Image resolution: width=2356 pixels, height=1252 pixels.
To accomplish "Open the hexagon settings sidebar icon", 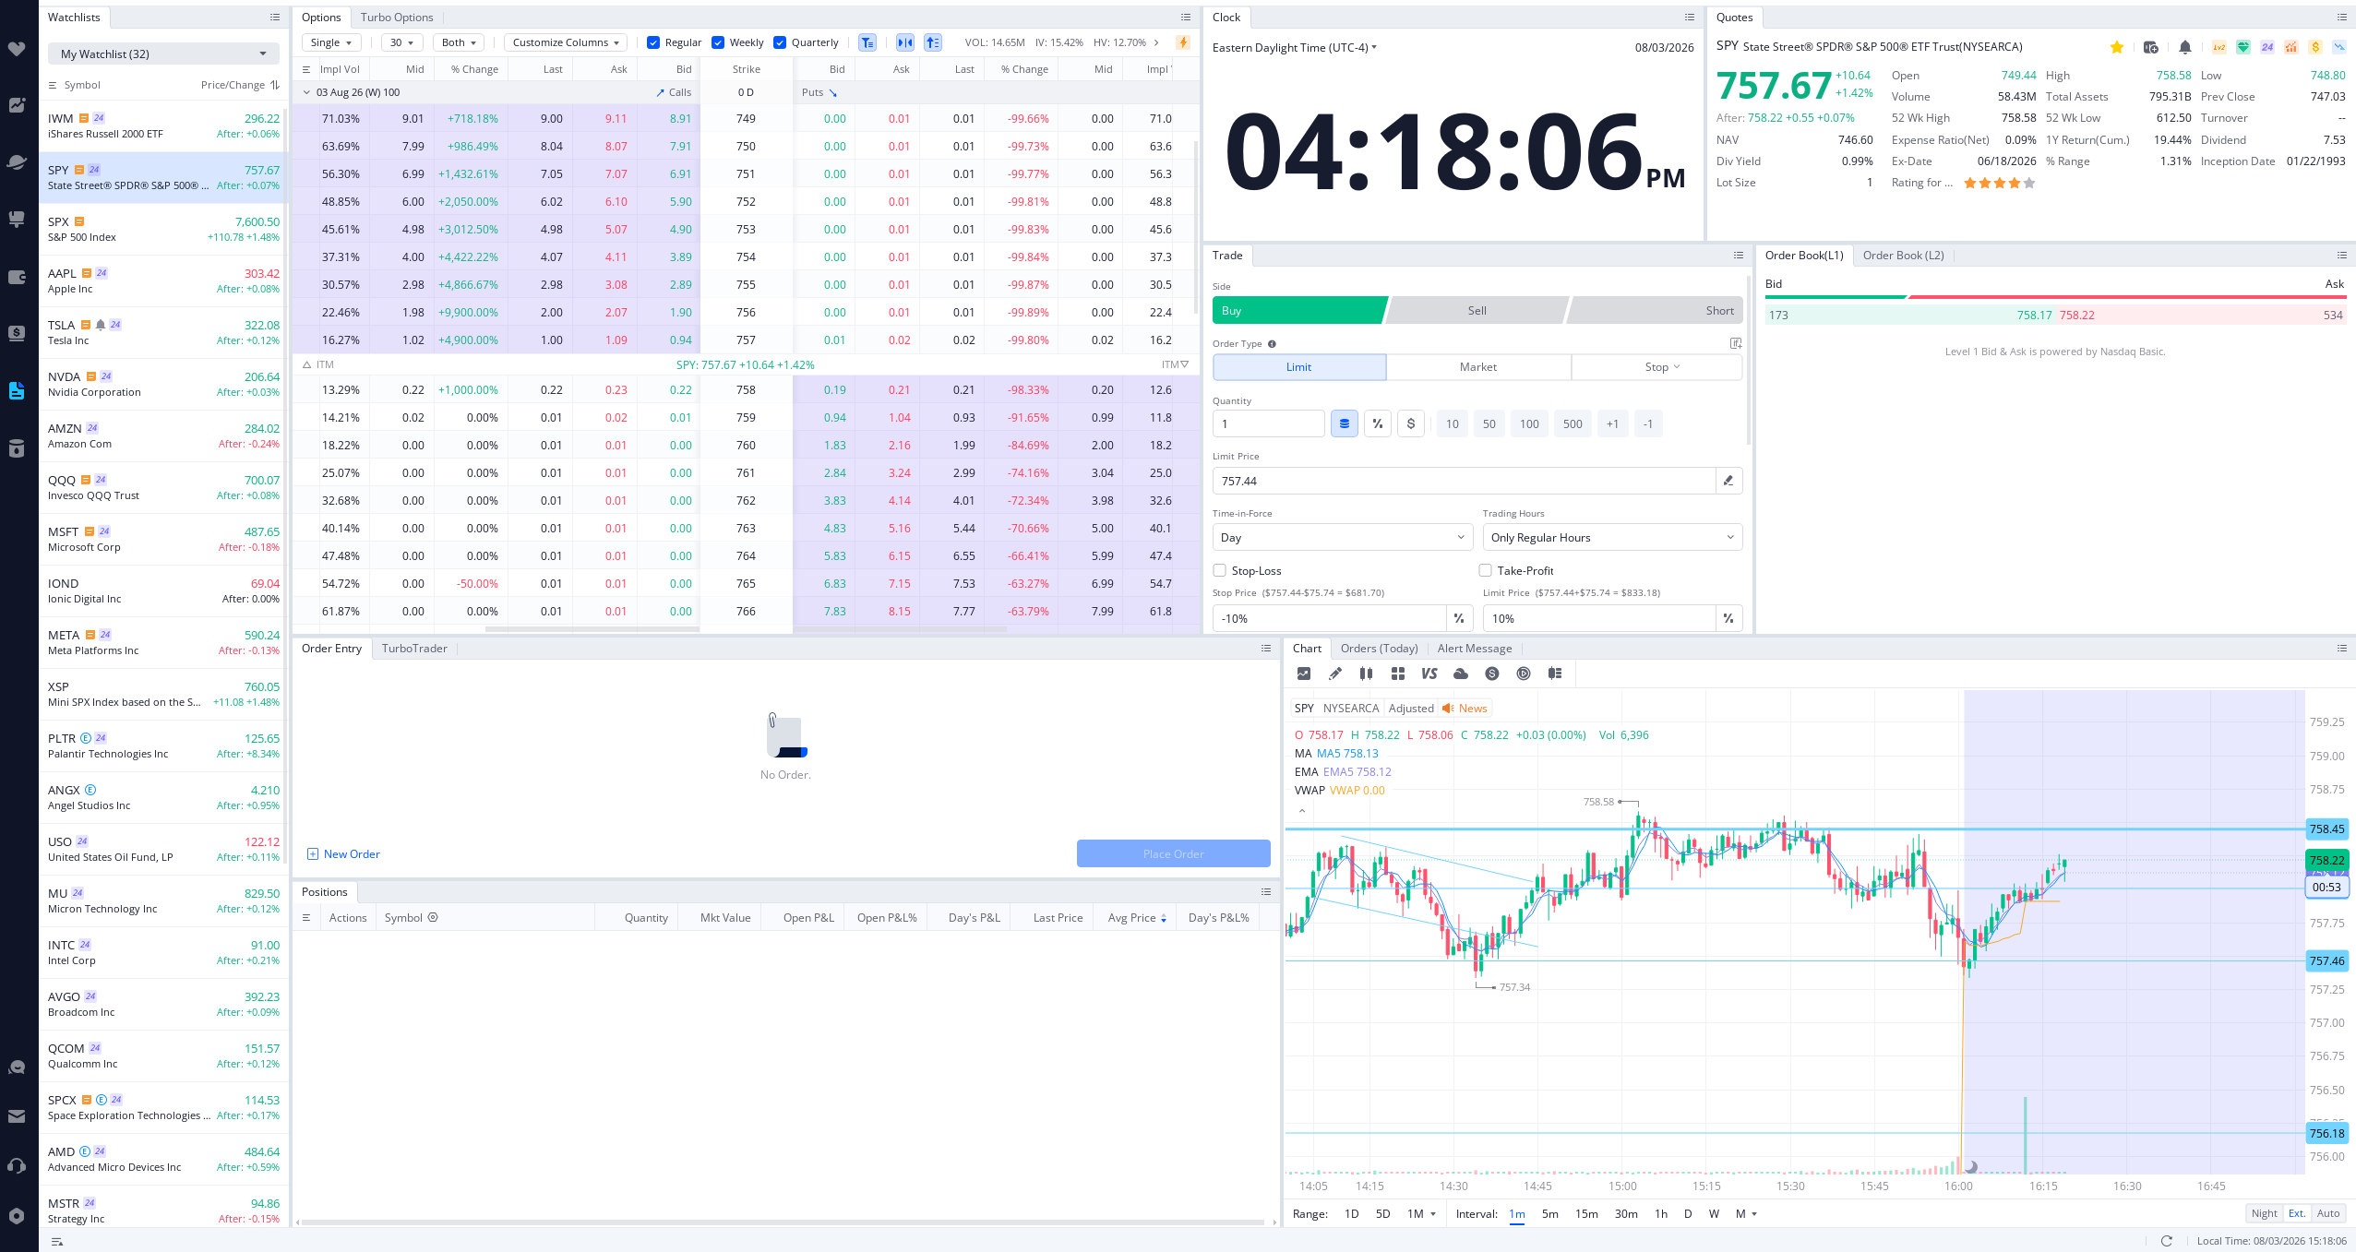I will point(17,1216).
